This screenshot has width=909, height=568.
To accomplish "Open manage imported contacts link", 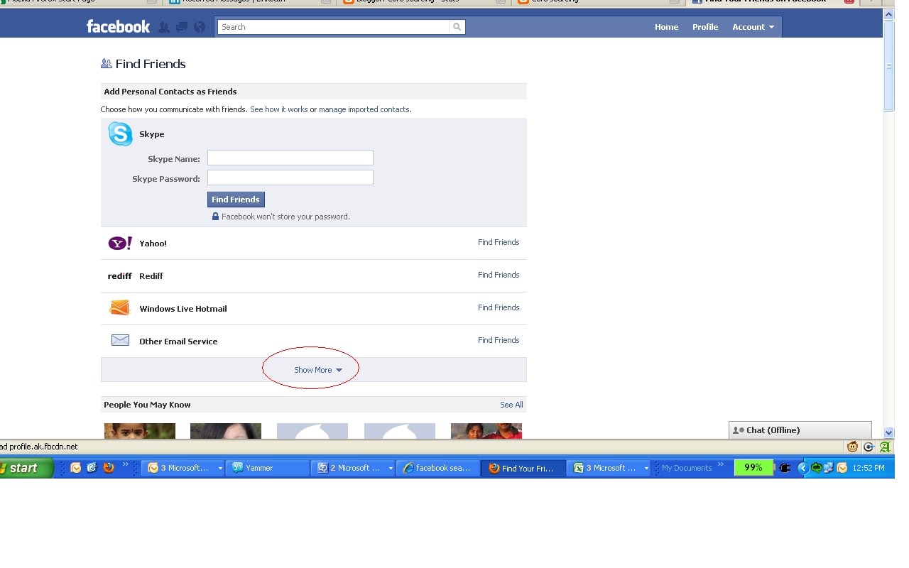I will click(364, 109).
